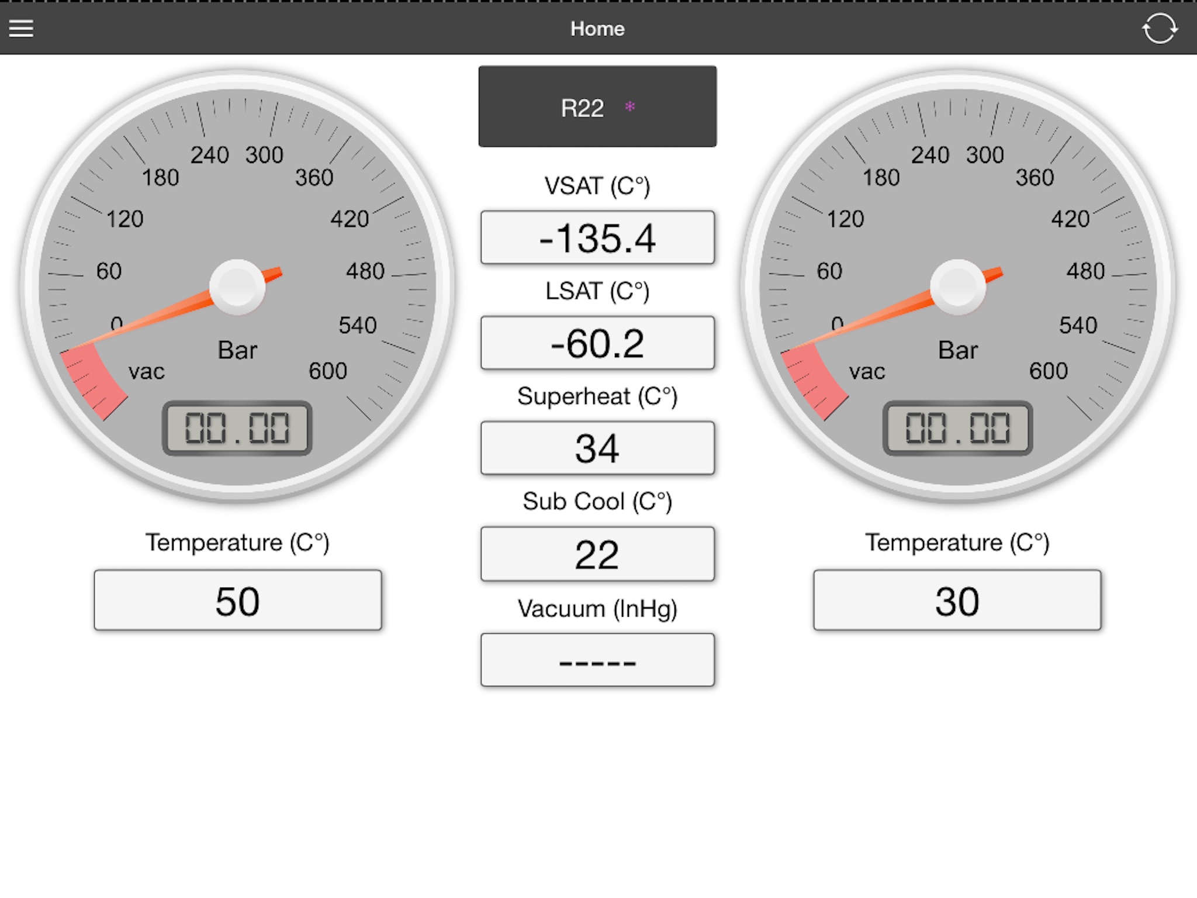
Task: Click the left gauge digital pressure readout
Action: [237, 428]
